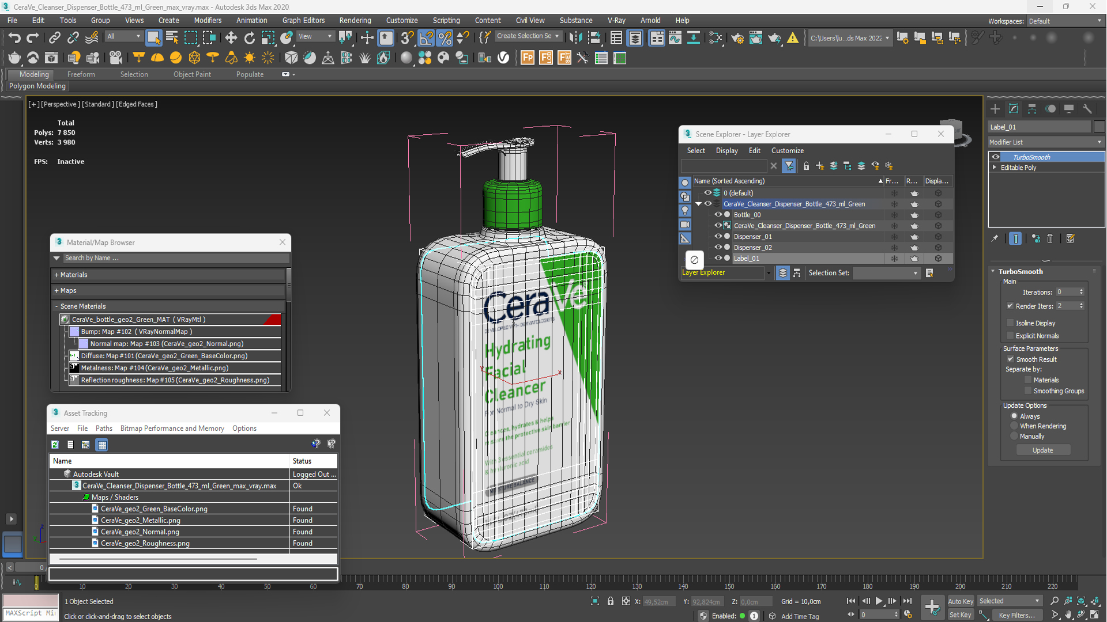Viewport: 1107px width, 622px height.
Task: Enable Separate by Materials checkbox
Action: click(x=1027, y=380)
